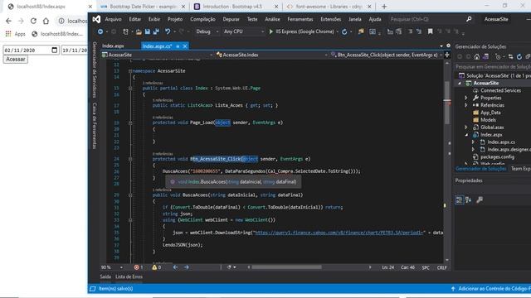Viewport: 531px width, 298px height.
Task: Open the IIS Express browser target dropdown arrow
Action: pos(338,31)
